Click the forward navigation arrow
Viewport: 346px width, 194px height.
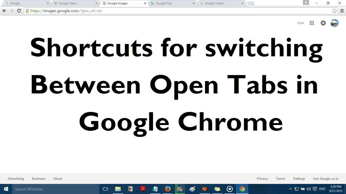coord(12,11)
